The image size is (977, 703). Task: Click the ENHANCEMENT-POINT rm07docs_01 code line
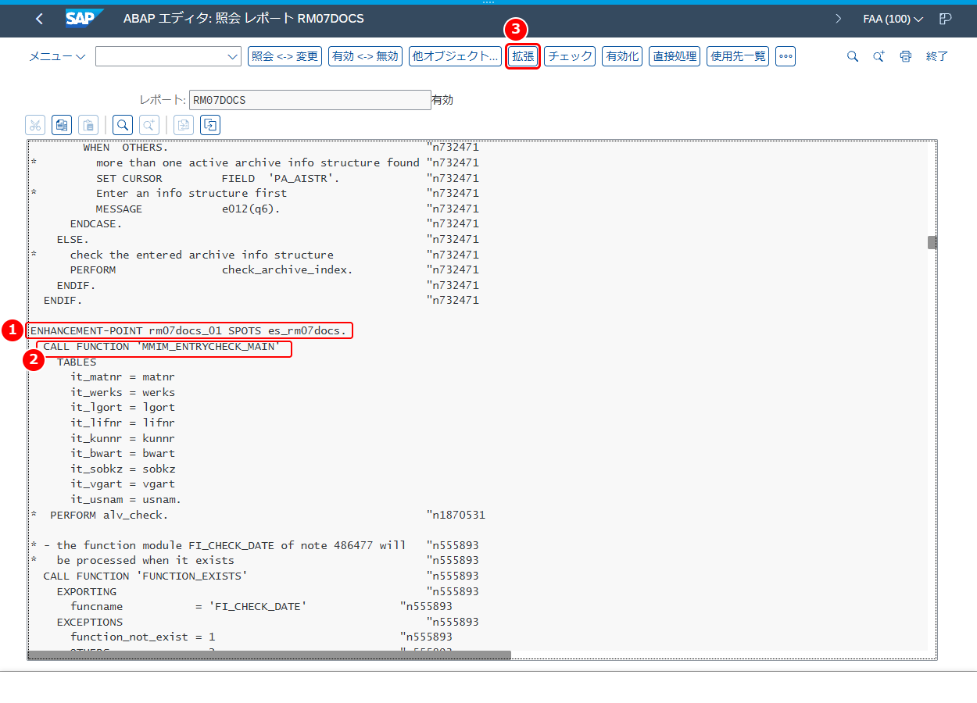pyautogui.click(x=188, y=330)
